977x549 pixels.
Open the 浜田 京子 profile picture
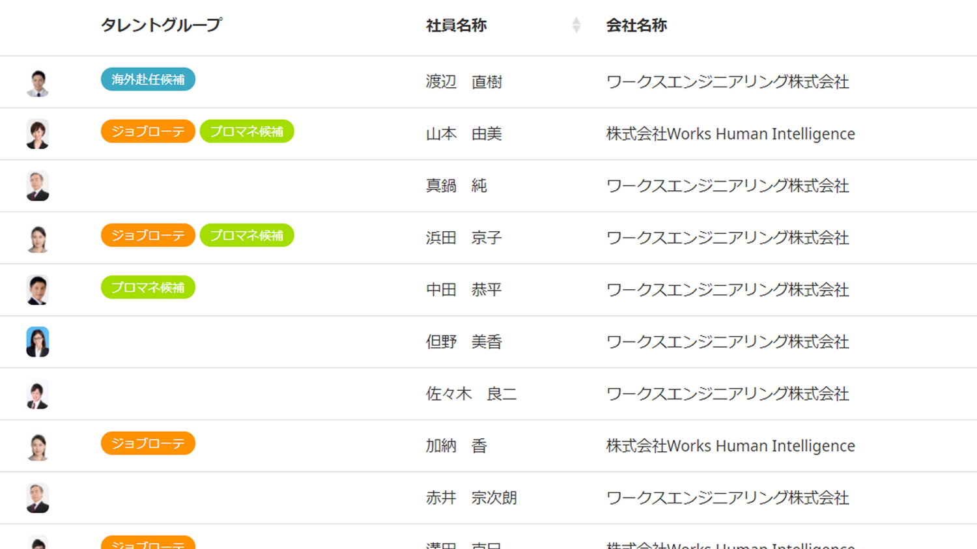(38, 238)
